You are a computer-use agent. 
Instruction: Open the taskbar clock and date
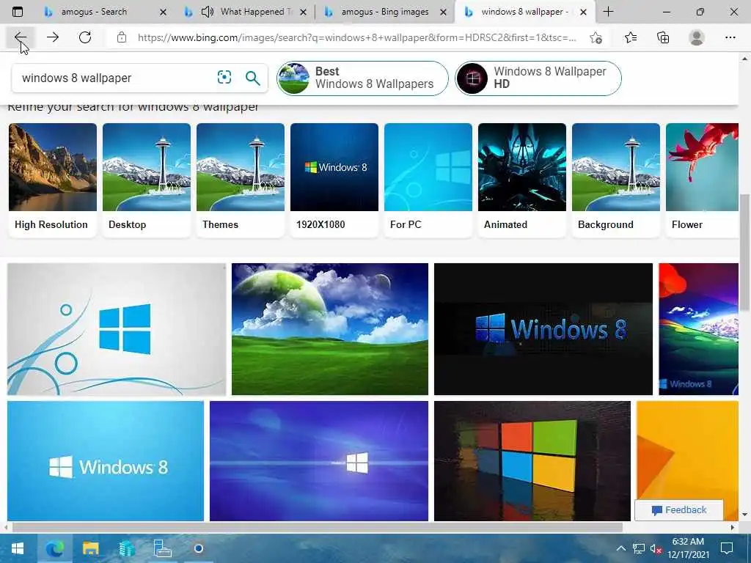click(x=688, y=548)
